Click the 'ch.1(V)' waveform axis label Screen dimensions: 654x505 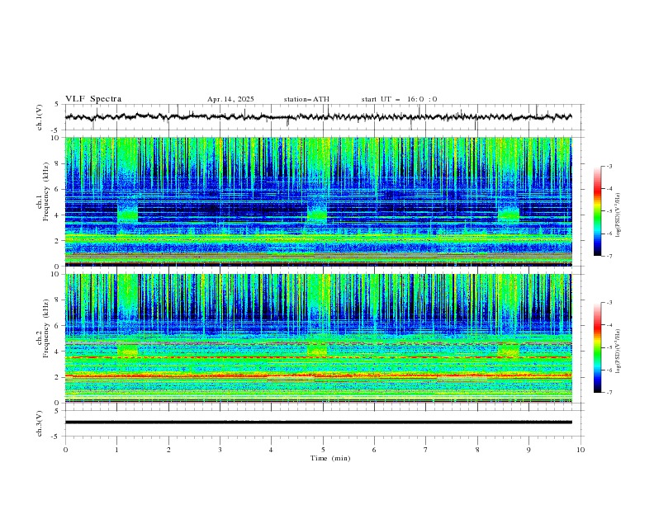40,117
